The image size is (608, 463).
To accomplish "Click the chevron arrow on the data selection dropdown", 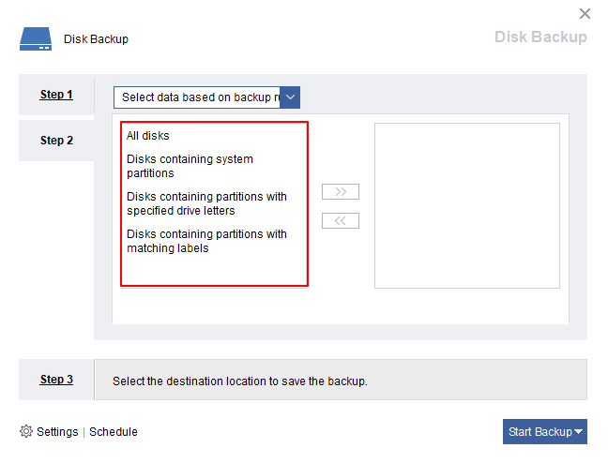I will tap(290, 97).
